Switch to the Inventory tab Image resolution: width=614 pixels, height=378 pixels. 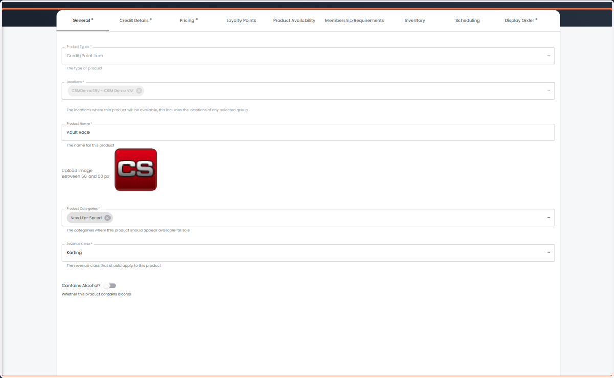[414, 20]
